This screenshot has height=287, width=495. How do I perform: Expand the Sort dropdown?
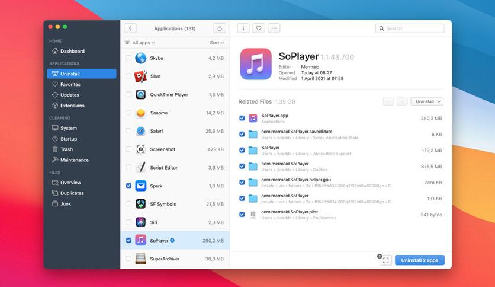pyautogui.click(x=217, y=43)
